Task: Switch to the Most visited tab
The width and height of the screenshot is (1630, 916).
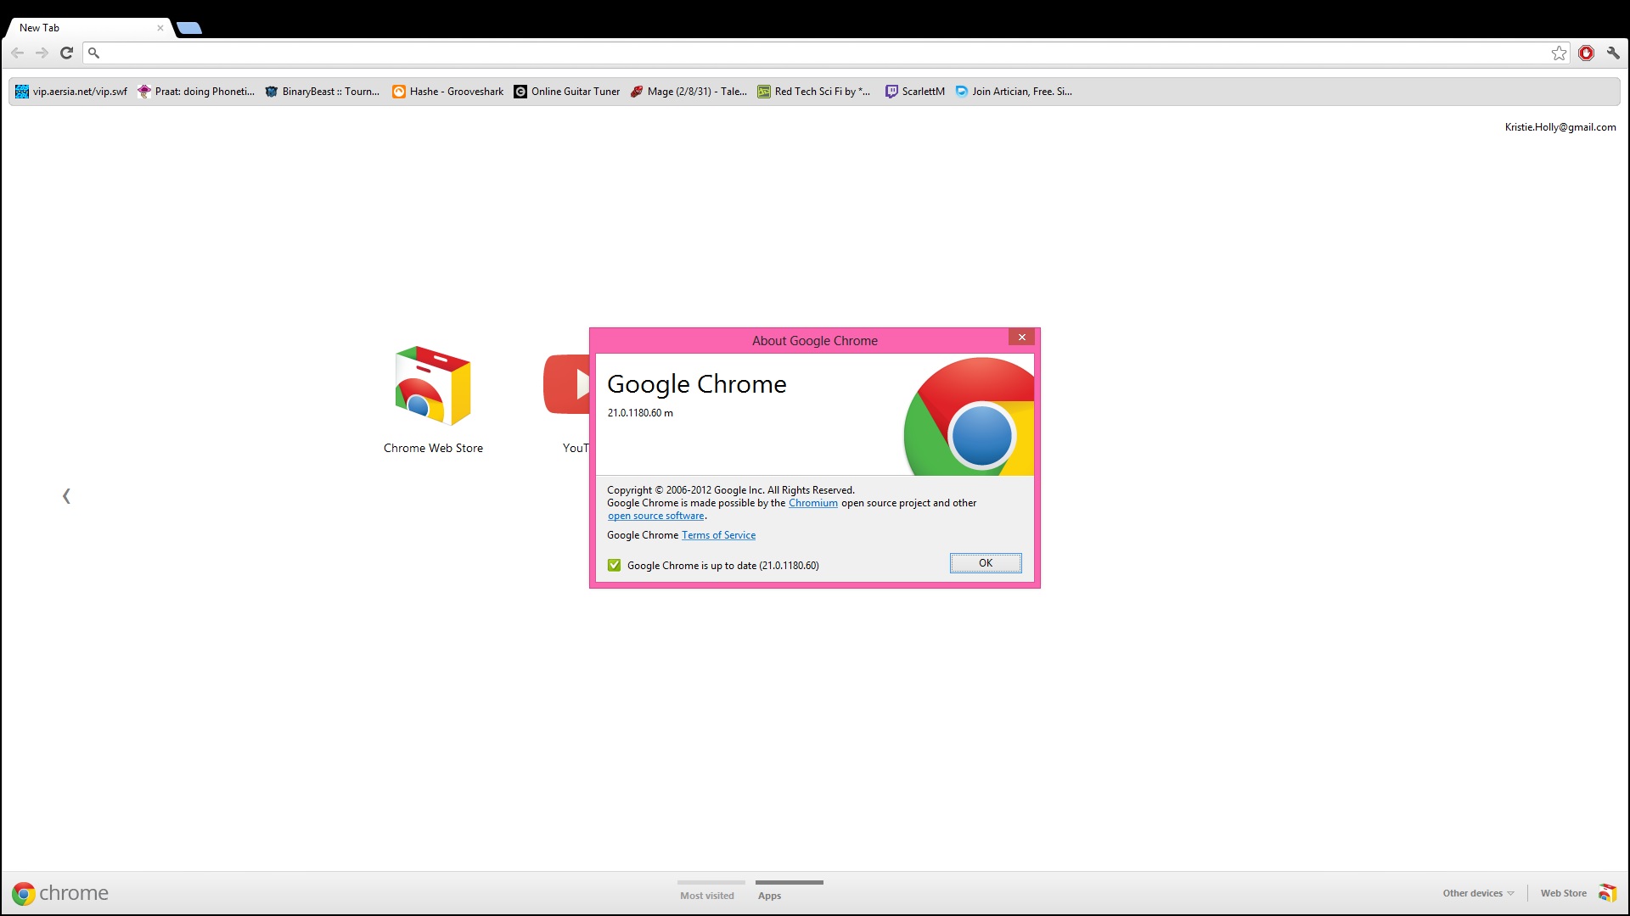Action: pos(707,895)
